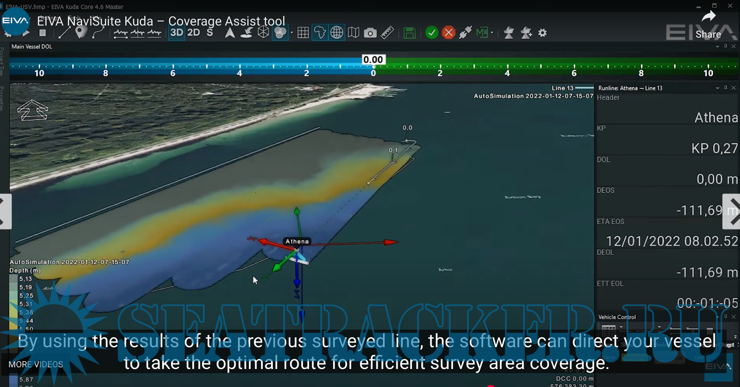Click the camera snapshot icon
The image size is (740, 387).
[370, 33]
